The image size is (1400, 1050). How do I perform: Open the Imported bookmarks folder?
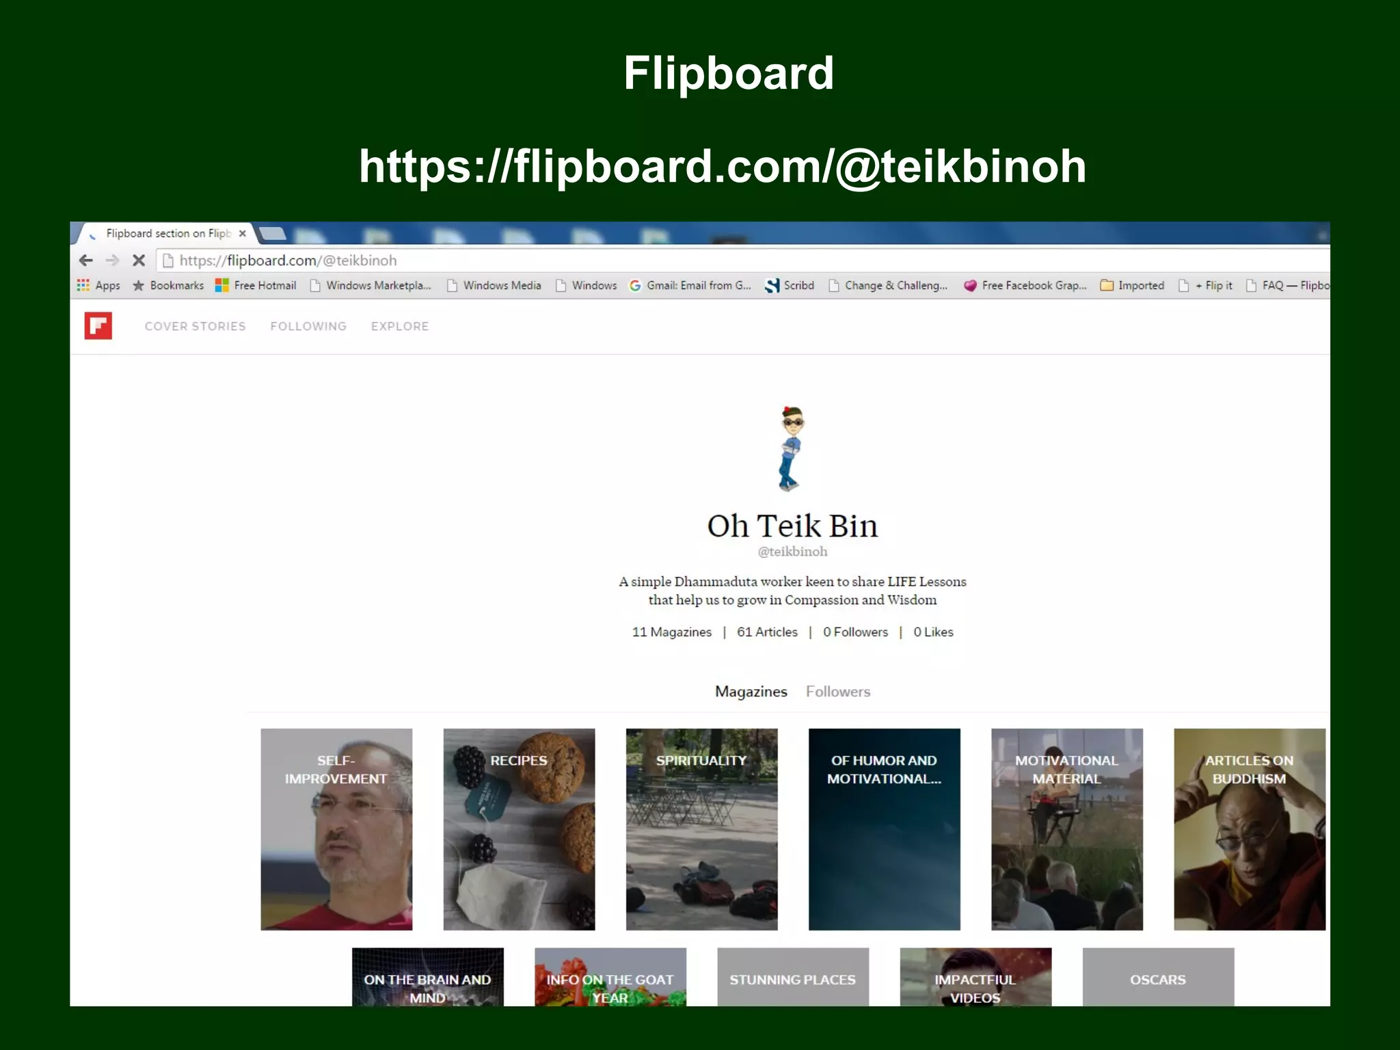point(1133,286)
